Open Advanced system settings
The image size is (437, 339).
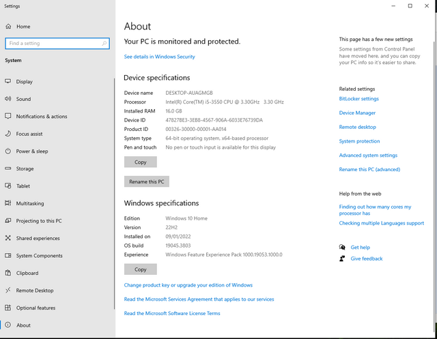click(368, 156)
